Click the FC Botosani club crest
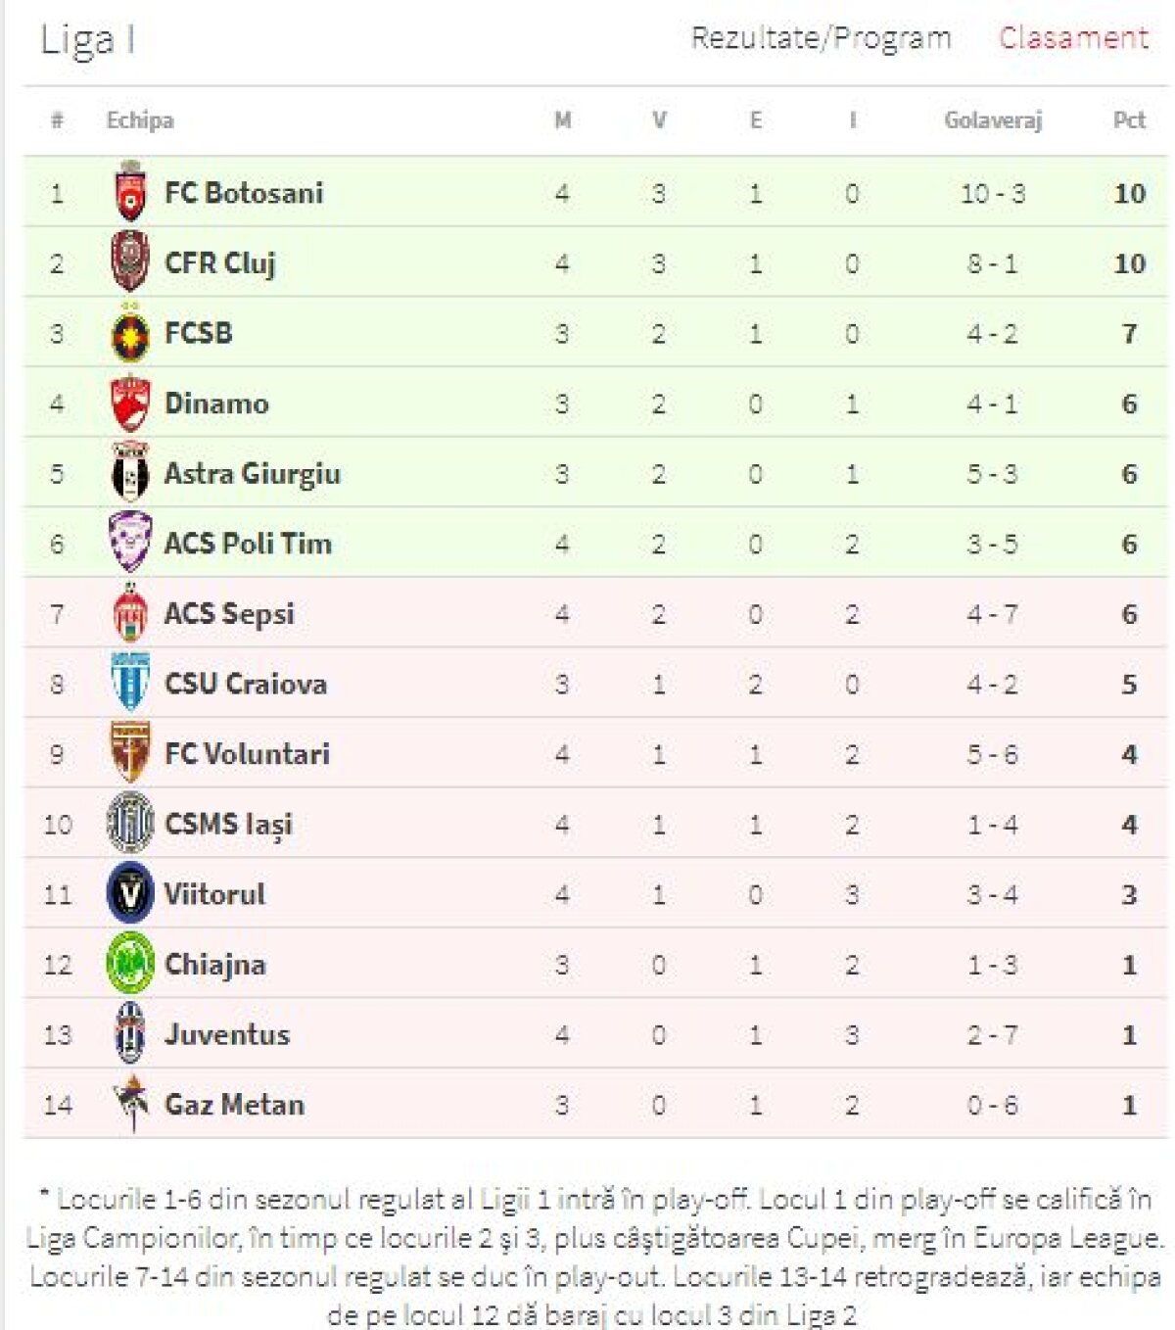Image resolution: width=1175 pixels, height=1330 pixels. [x=130, y=192]
